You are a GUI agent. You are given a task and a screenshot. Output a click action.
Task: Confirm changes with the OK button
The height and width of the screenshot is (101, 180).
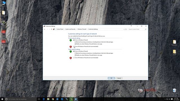[111, 78]
